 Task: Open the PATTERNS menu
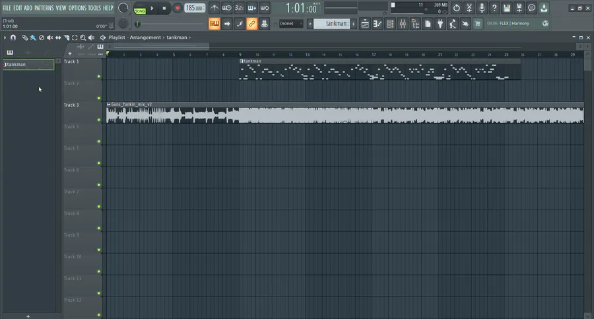click(x=44, y=8)
